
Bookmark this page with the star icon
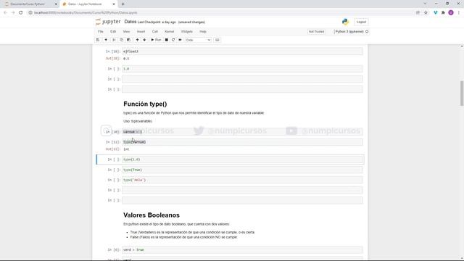point(426,13)
